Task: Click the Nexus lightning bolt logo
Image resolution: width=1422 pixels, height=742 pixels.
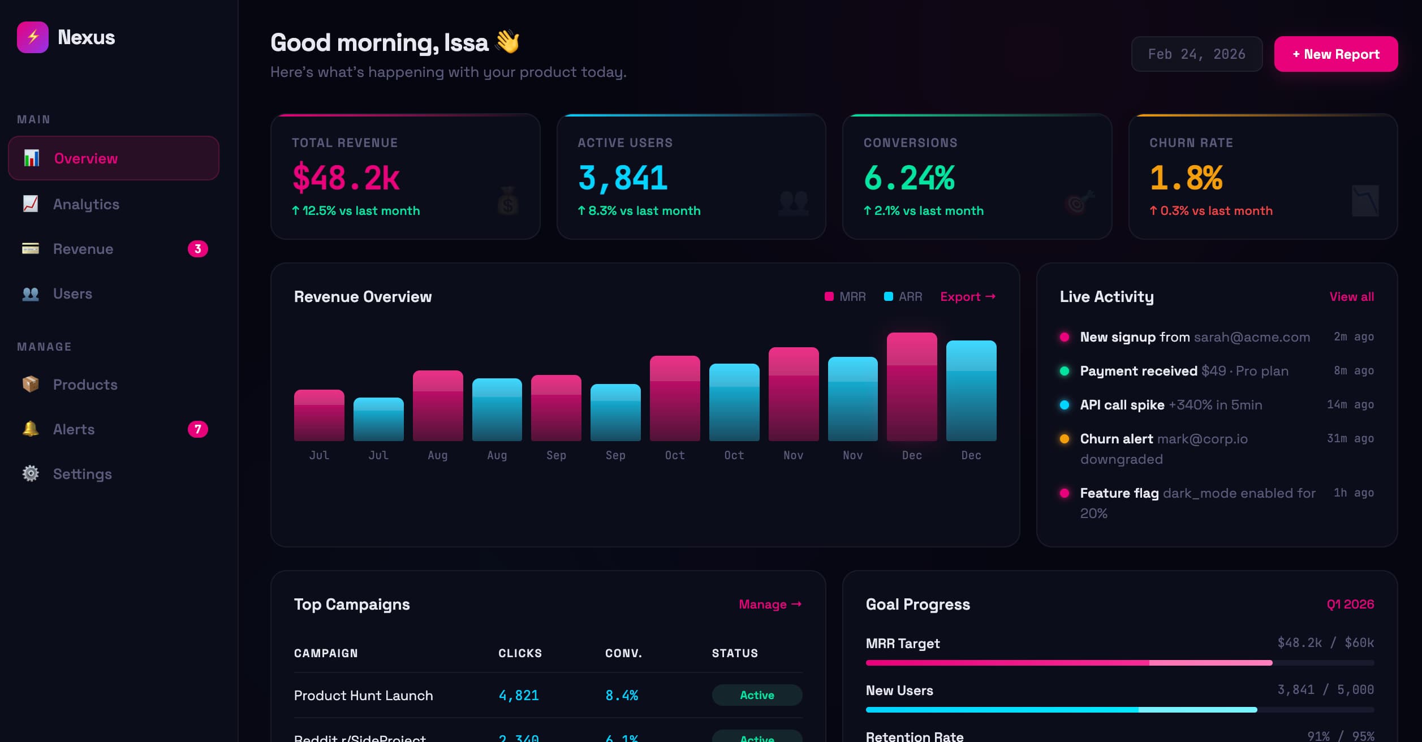Action: tap(33, 37)
